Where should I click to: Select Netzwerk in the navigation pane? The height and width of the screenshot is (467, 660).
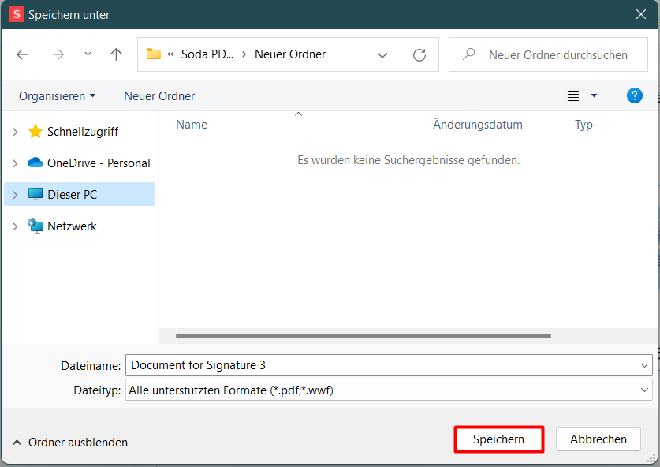[72, 226]
